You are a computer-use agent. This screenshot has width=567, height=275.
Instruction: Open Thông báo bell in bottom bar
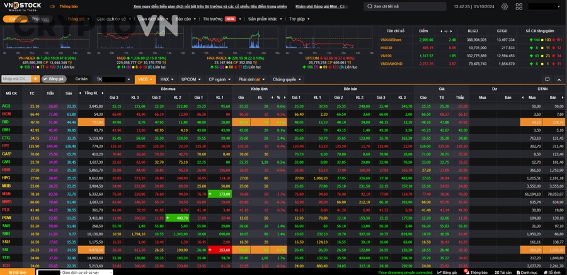(x=476, y=272)
